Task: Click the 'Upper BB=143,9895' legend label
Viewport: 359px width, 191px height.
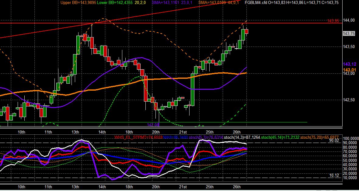Action: coord(78,2)
